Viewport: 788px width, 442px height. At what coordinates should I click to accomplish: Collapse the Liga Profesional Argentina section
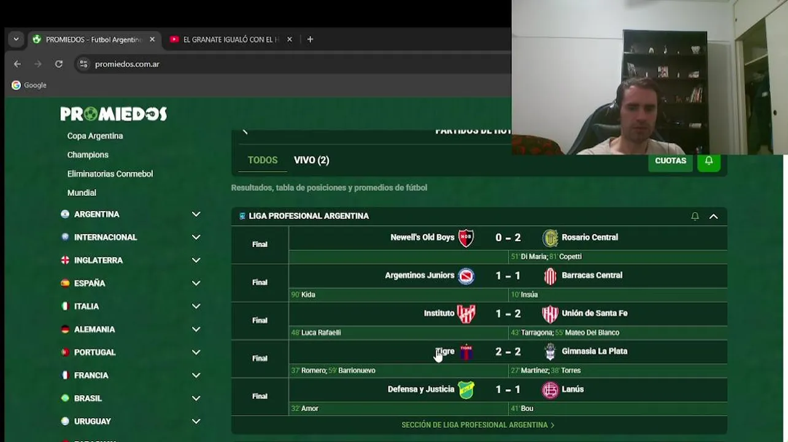pyautogui.click(x=714, y=216)
